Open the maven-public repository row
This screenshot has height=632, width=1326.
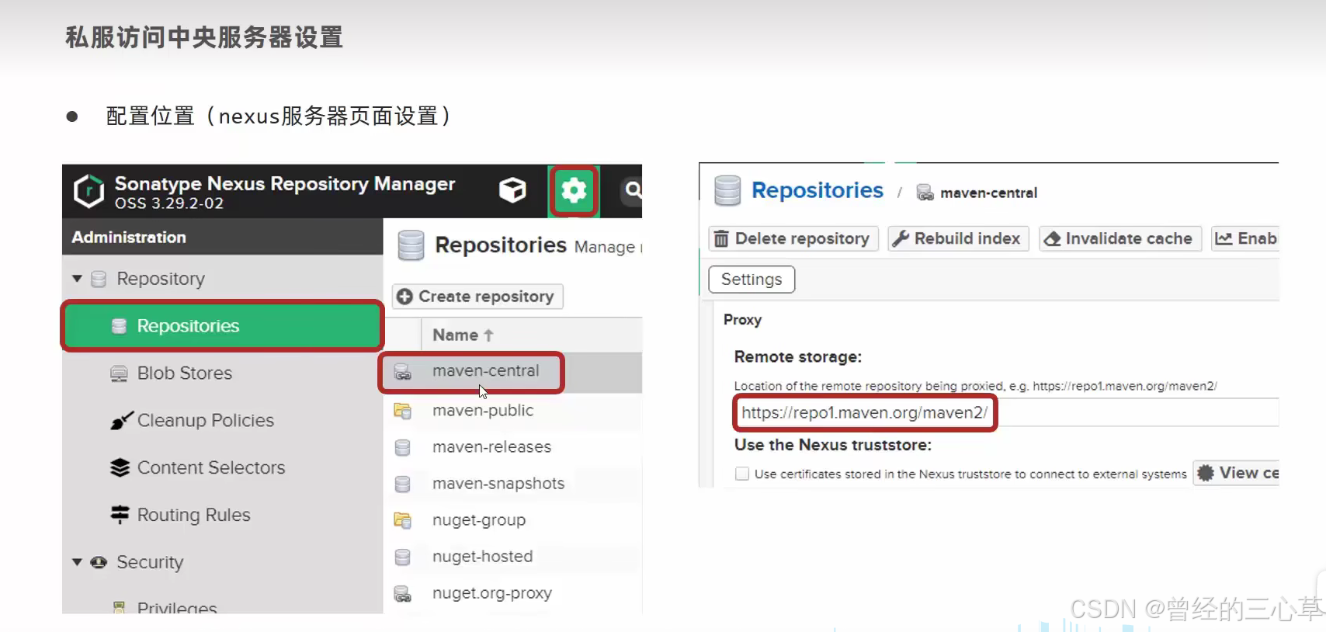tap(514, 411)
